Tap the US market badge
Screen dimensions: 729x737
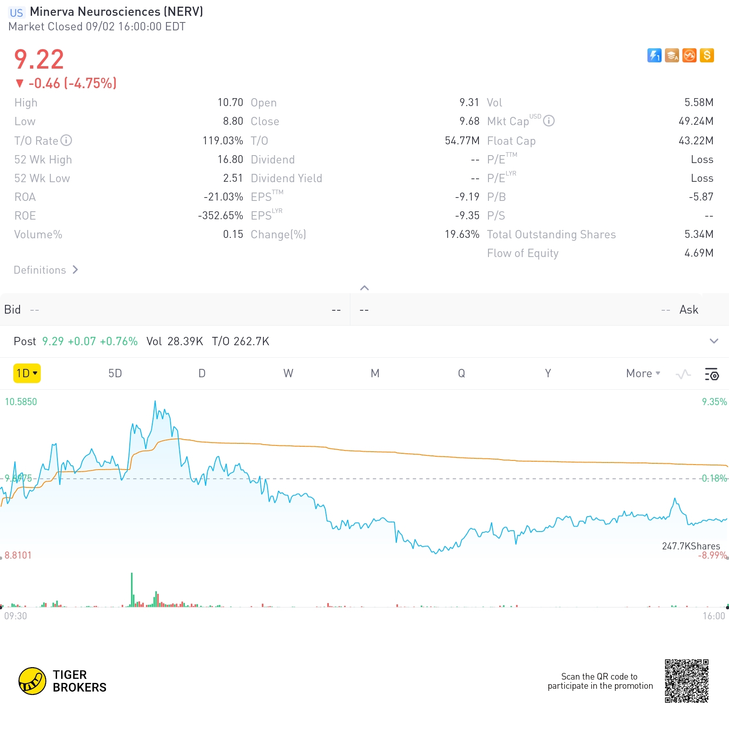click(x=16, y=12)
